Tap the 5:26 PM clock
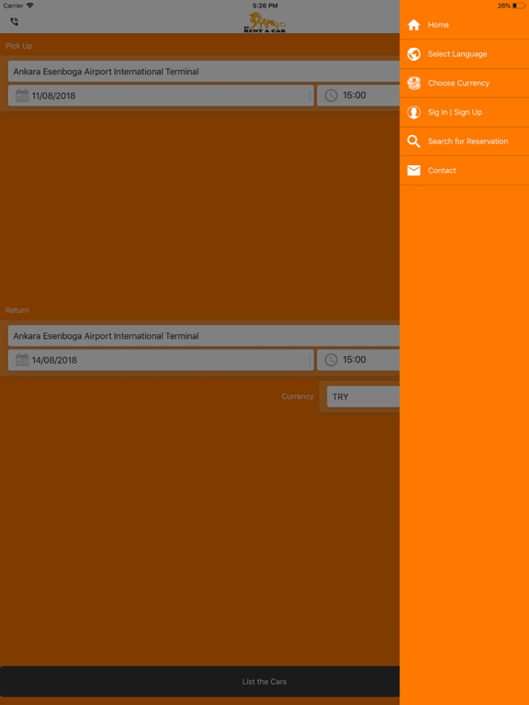The image size is (529, 705). pos(264,6)
